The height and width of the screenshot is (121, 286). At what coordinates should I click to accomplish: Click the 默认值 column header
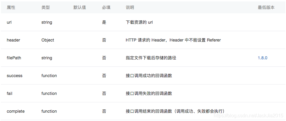(80, 7)
